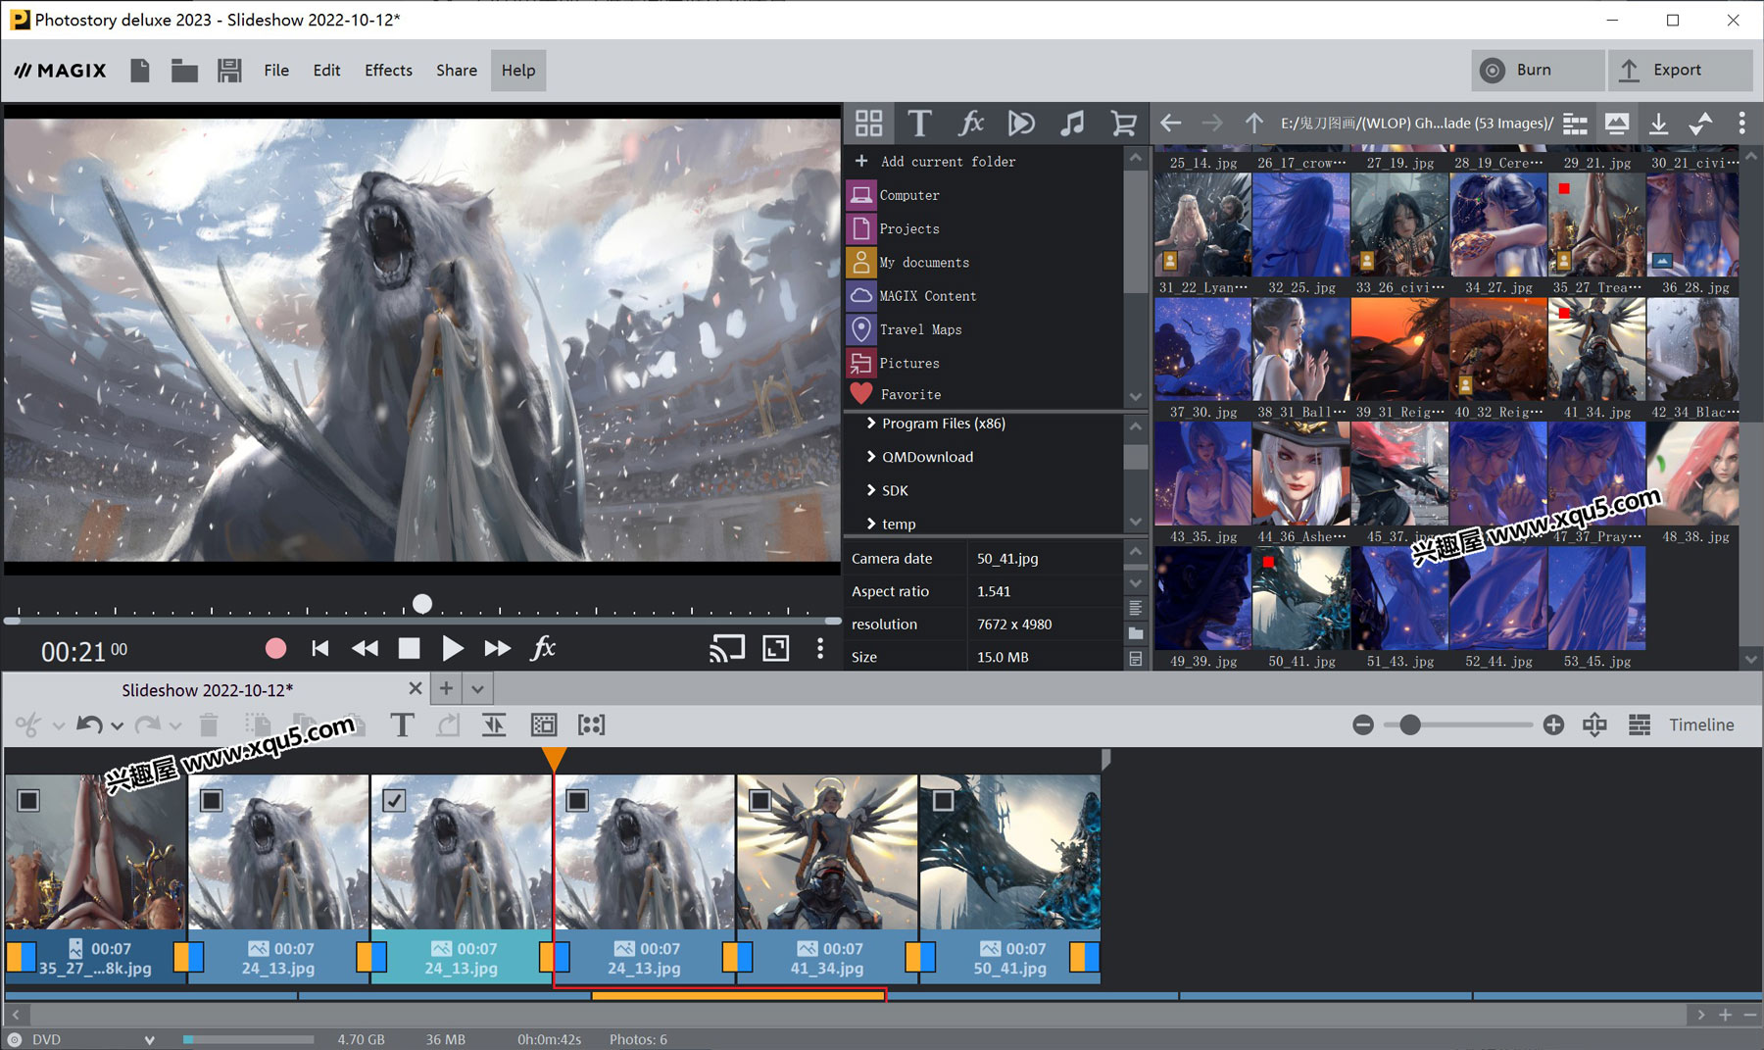Open media browser more options menu

pyautogui.click(x=1741, y=124)
